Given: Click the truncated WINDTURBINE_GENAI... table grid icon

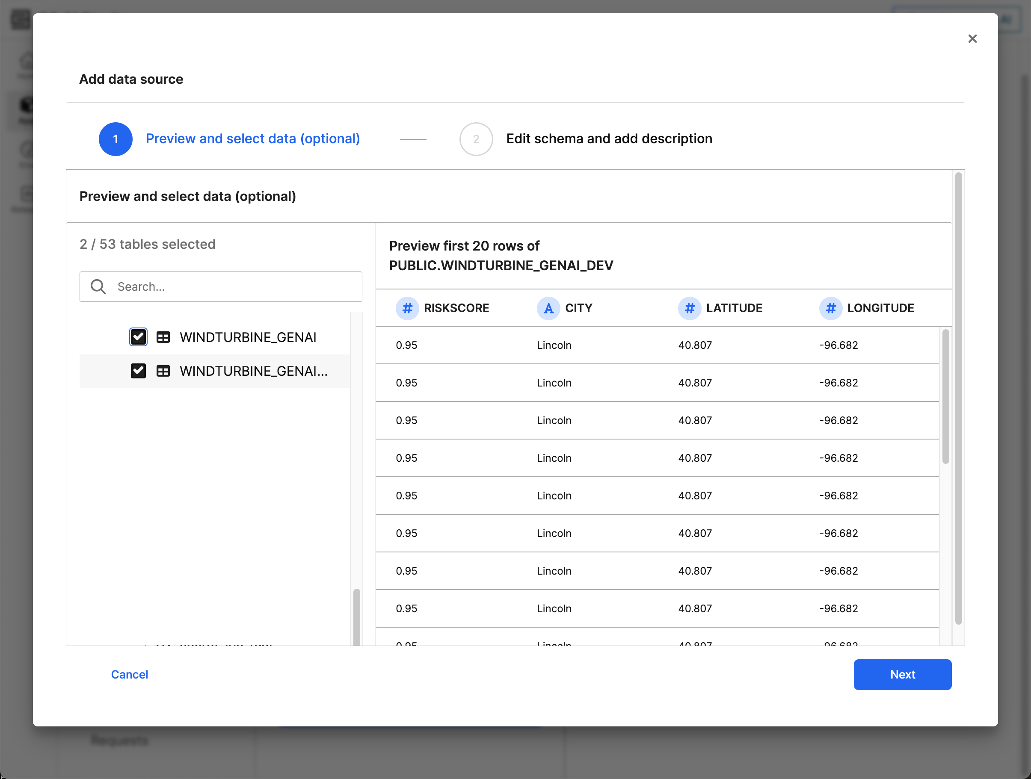Looking at the screenshot, I should click(x=163, y=371).
